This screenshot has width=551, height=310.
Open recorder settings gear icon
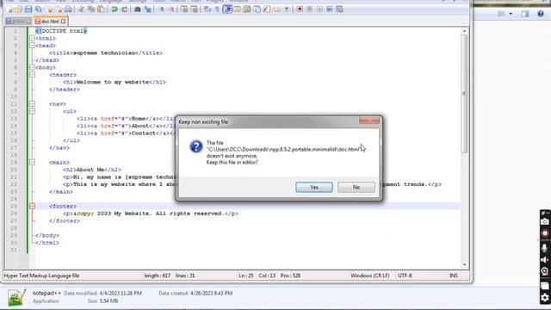[x=545, y=298]
